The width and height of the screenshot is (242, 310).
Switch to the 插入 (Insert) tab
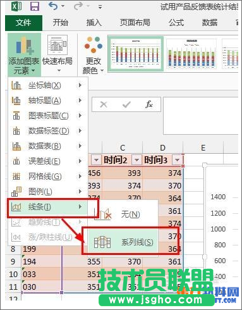point(94,23)
